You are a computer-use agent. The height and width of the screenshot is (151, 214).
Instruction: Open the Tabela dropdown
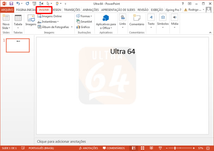18,28
